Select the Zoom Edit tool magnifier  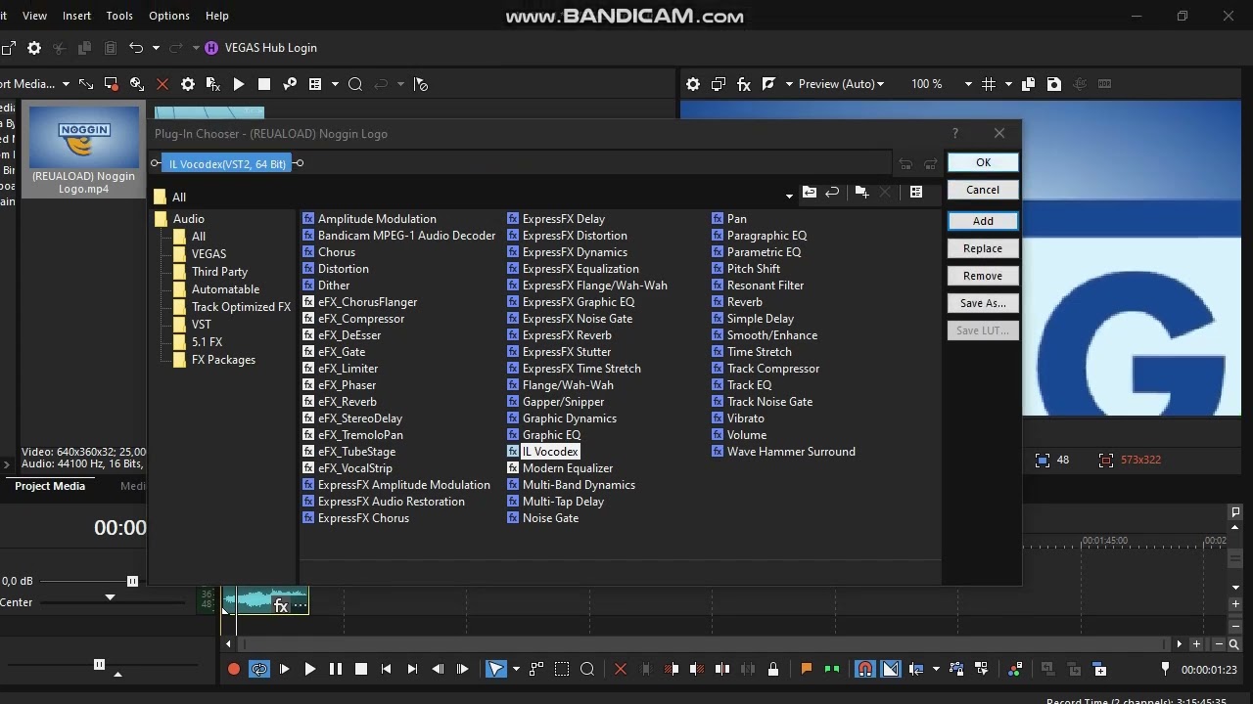point(587,669)
